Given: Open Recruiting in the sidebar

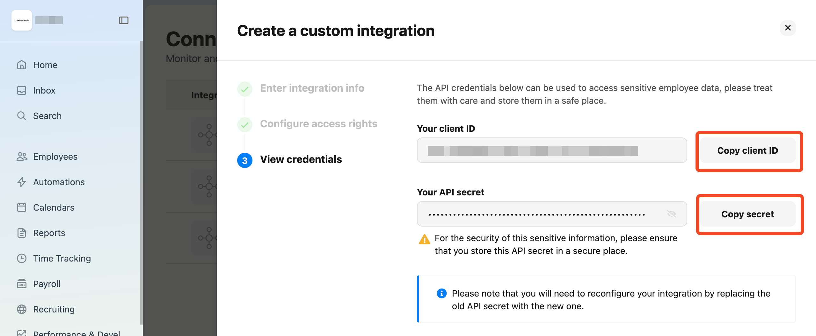Looking at the screenshot, I should [54, 309].
